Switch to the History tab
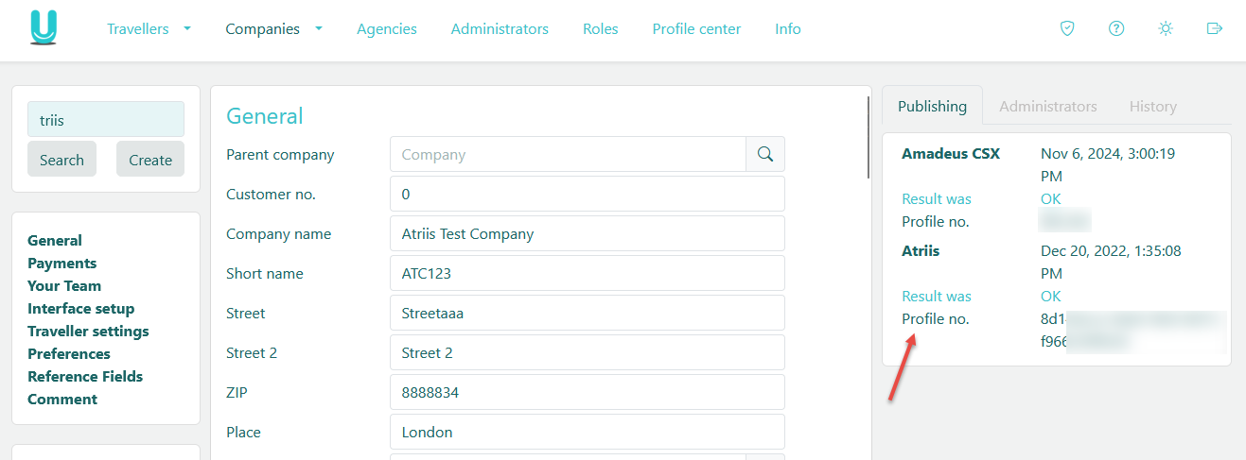The image size is (1246, 460). tap(1152, 107)
